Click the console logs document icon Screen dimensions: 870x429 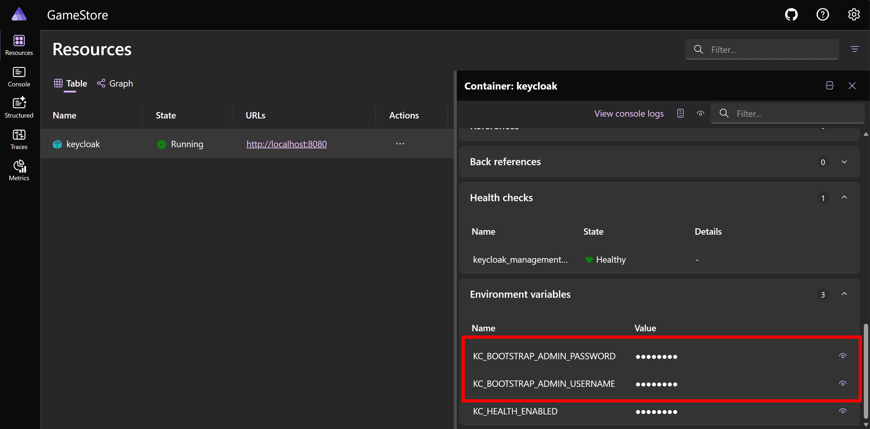680,113
